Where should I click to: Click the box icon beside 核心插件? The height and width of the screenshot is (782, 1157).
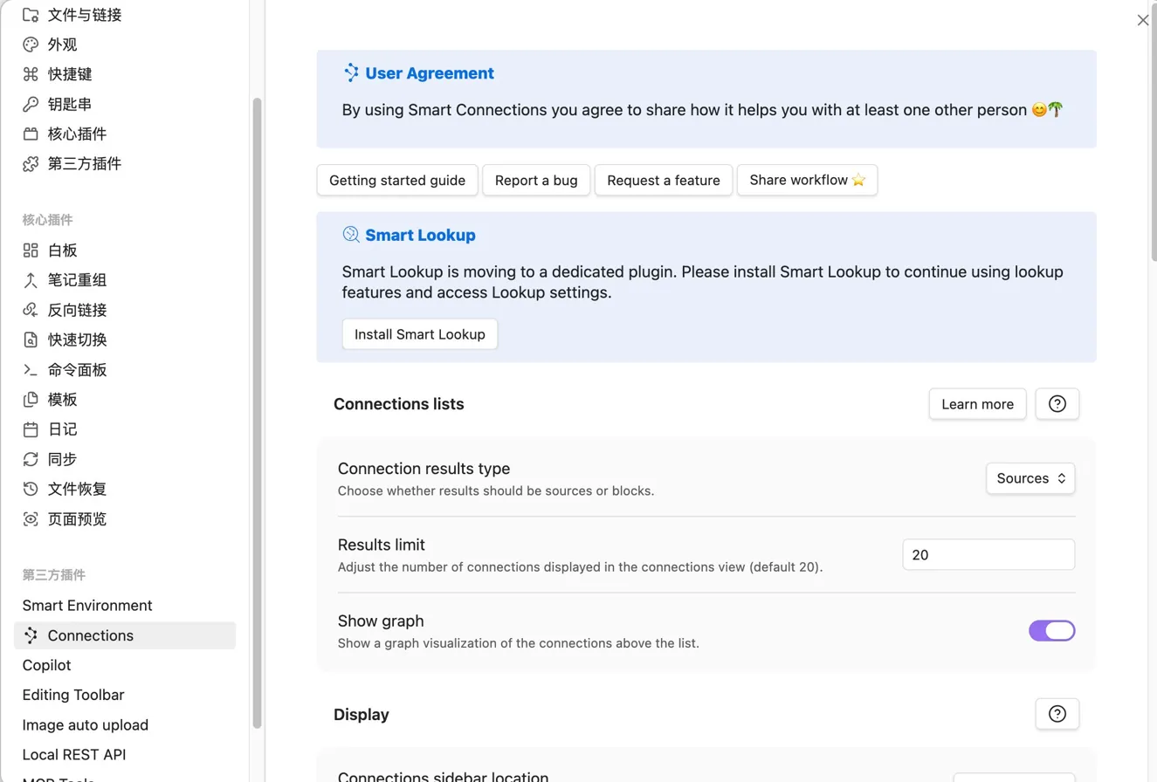(31, 134)
